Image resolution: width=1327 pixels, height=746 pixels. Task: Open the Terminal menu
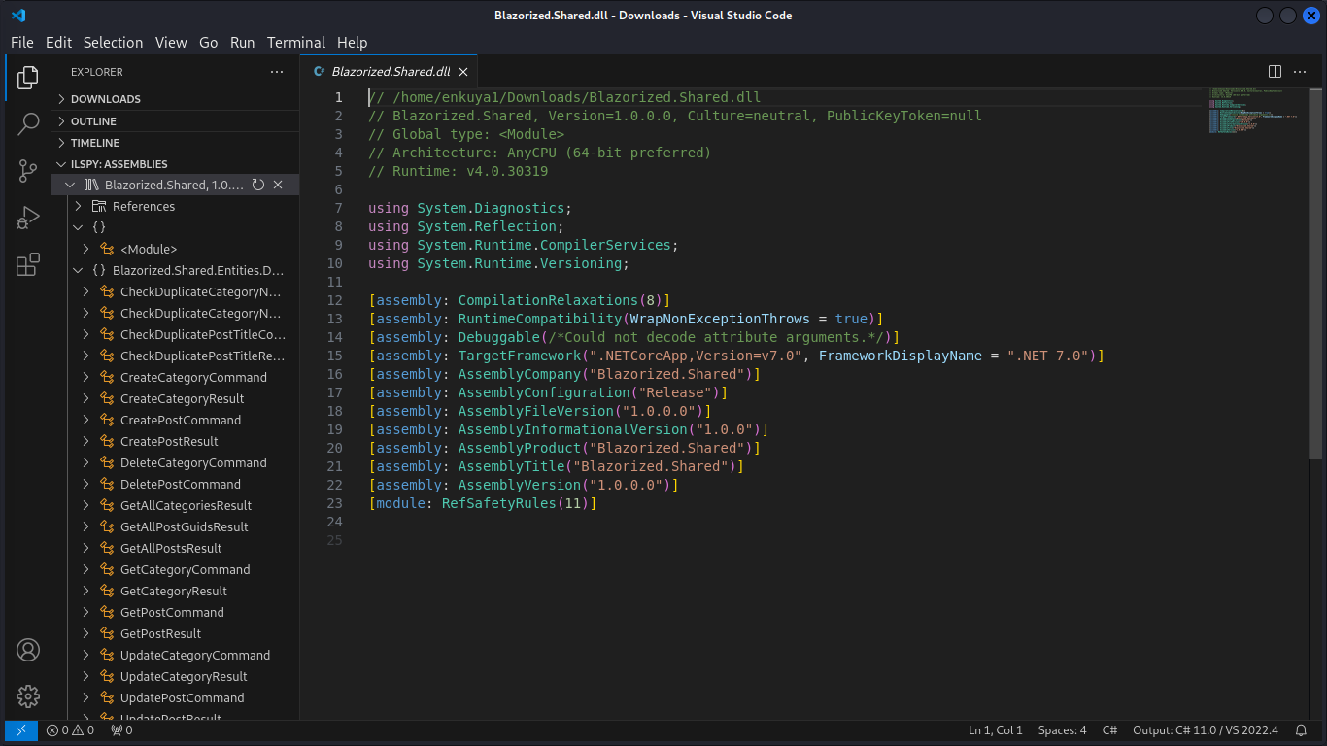296,42
